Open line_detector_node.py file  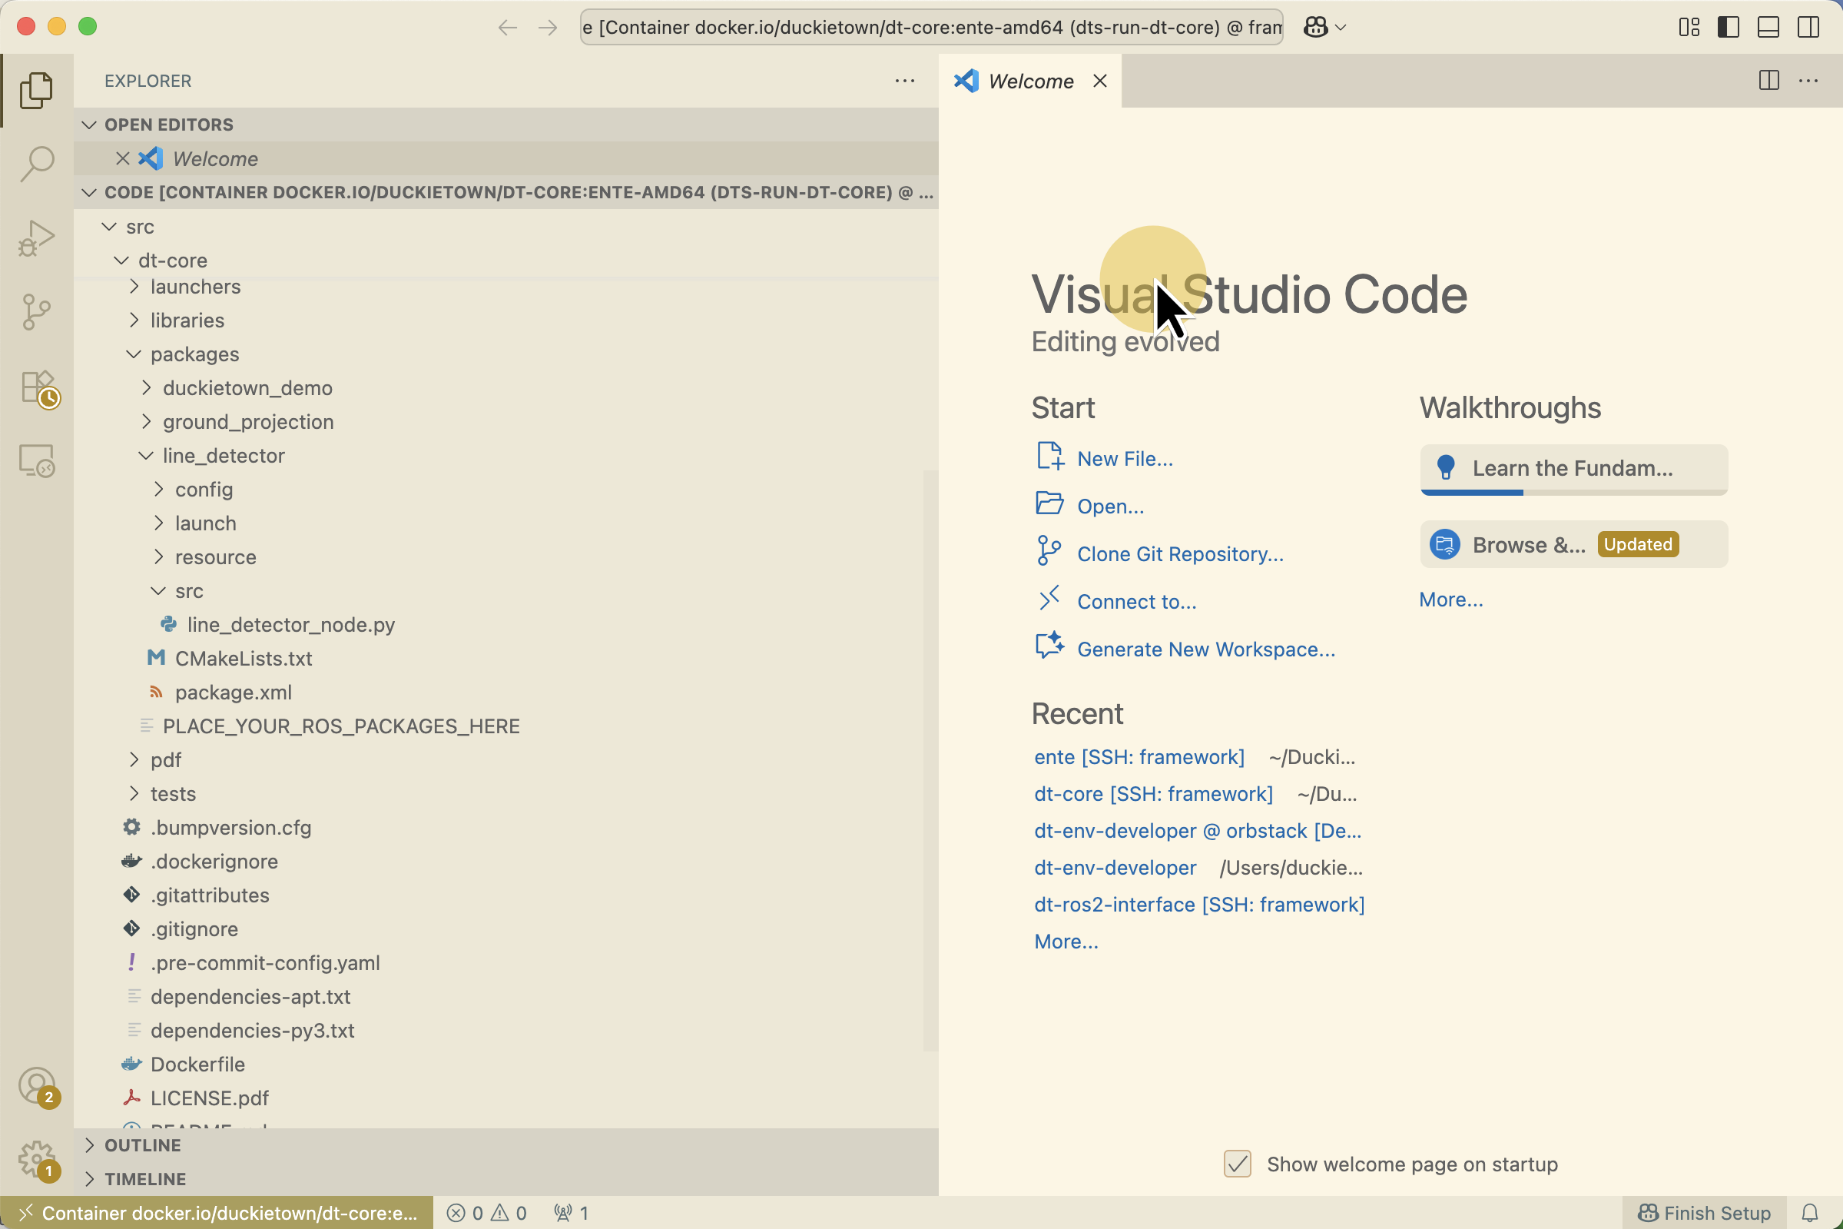coord(290,625)
